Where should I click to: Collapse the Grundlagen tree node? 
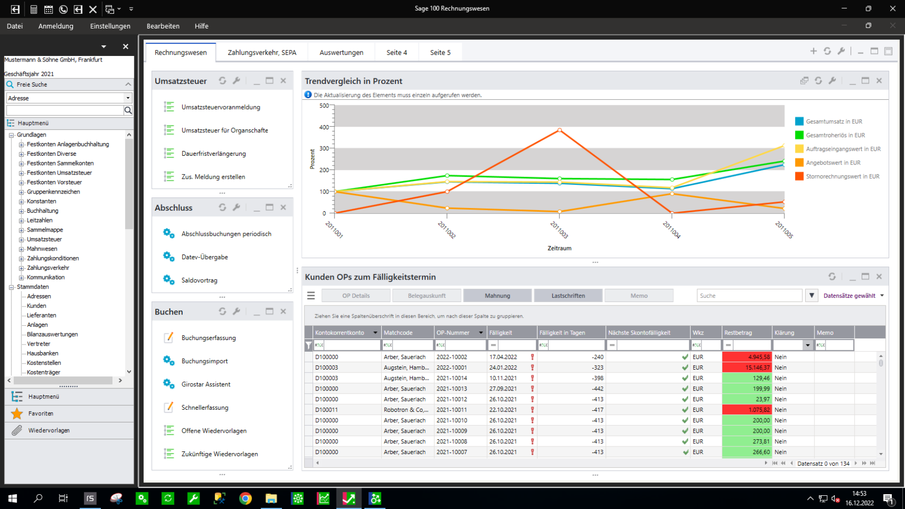coord(11,135)
